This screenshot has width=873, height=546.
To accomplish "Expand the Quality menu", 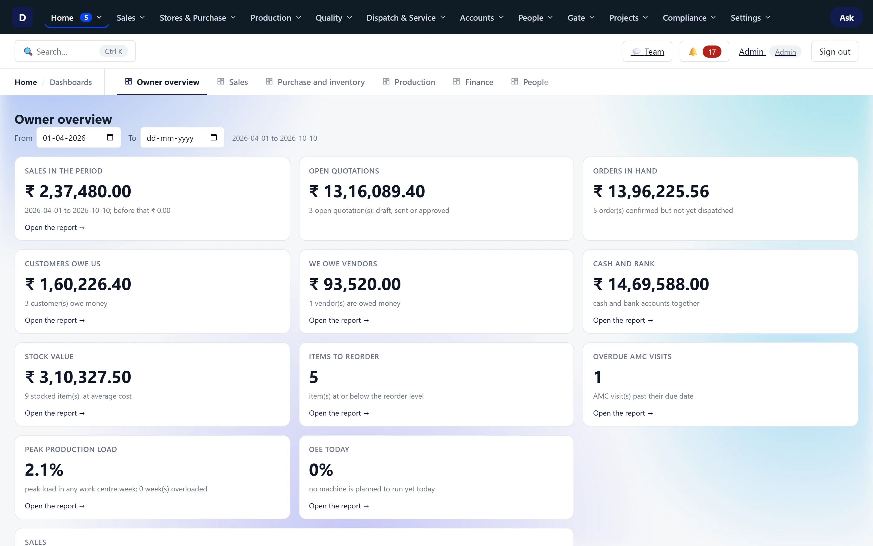I will coord(334,17).
